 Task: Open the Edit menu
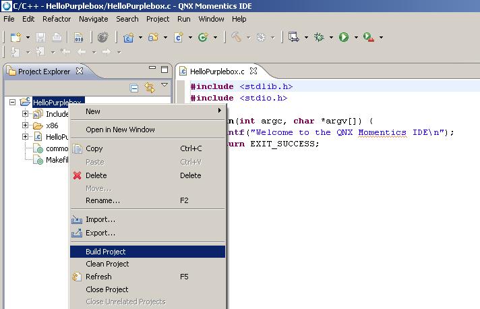[x=28, y=19]
